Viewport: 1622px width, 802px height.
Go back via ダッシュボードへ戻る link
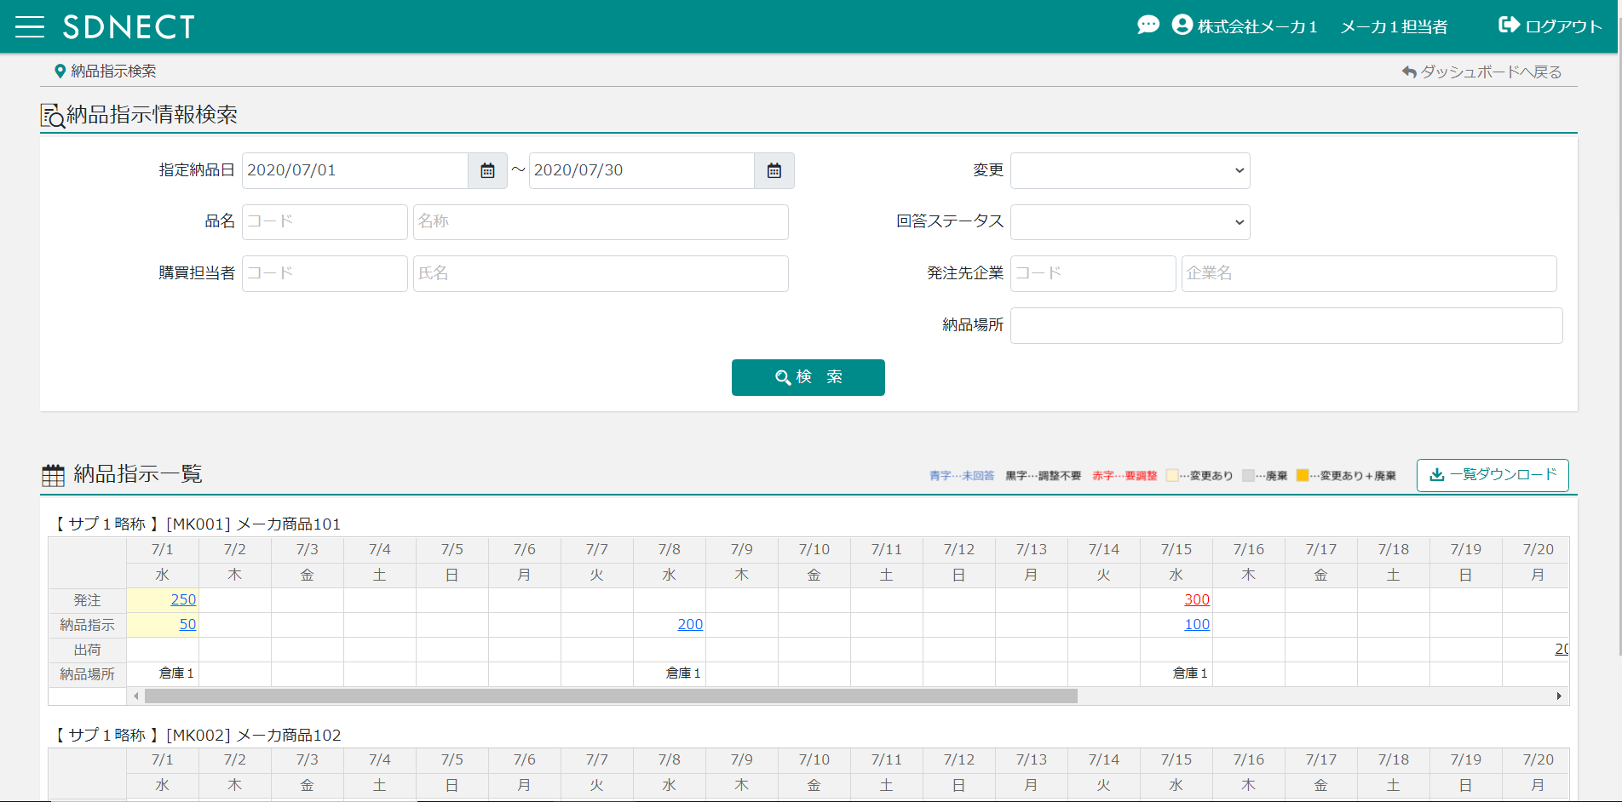tap(1482, 72)
